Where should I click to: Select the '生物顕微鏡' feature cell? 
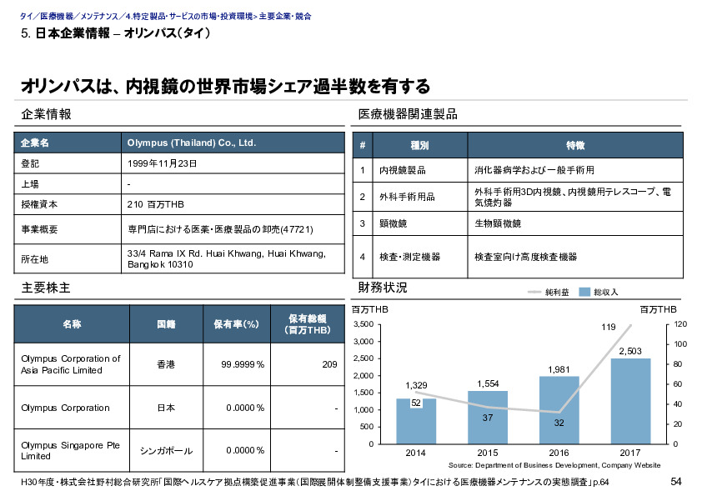click(575, 223)
